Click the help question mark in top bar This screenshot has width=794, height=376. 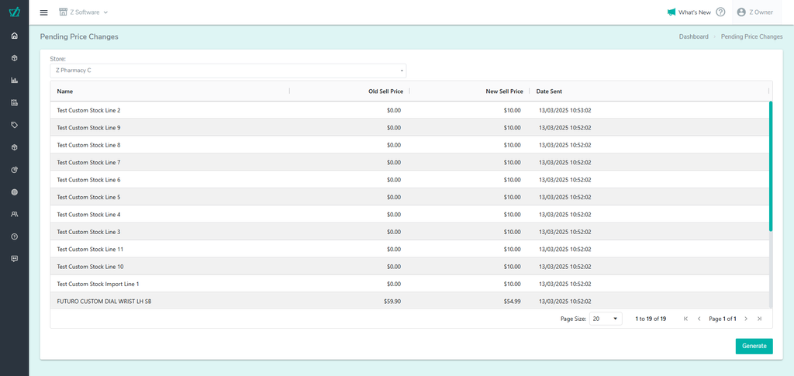[x=720, y=12]
